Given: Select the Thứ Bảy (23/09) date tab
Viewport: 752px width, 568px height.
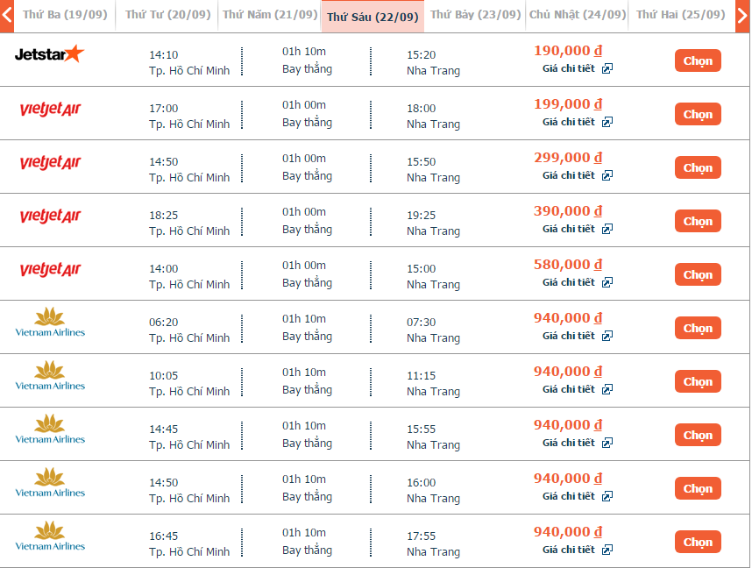Looking at the screenshot, I should click(x=474, y=15).
